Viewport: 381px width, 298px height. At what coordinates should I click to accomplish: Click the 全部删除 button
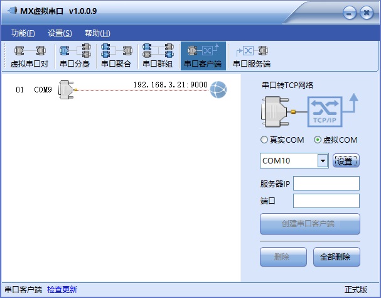click(x=336, y=257)
